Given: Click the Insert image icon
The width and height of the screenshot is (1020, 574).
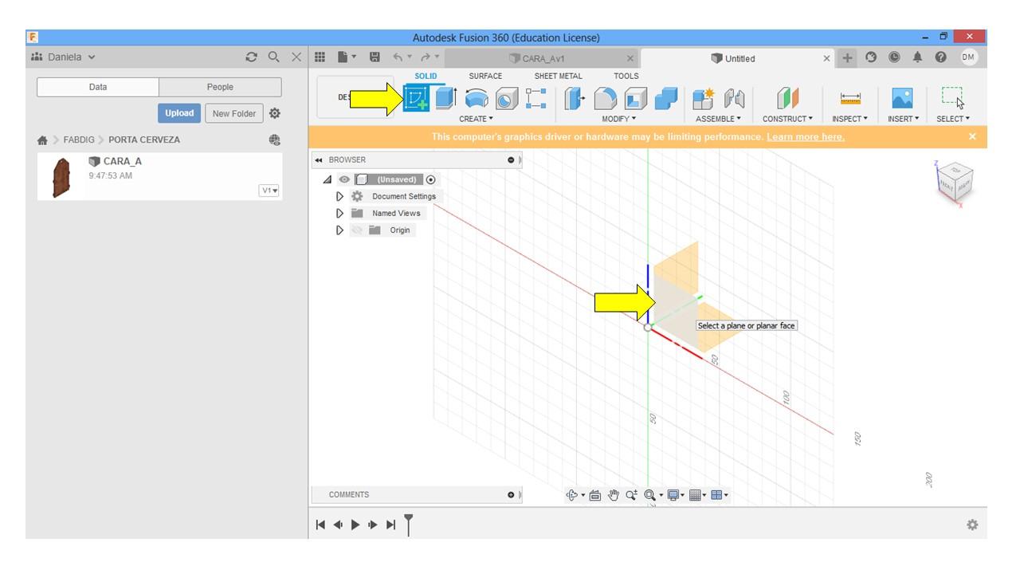Looking at the screenshot, I should (902, 98).
